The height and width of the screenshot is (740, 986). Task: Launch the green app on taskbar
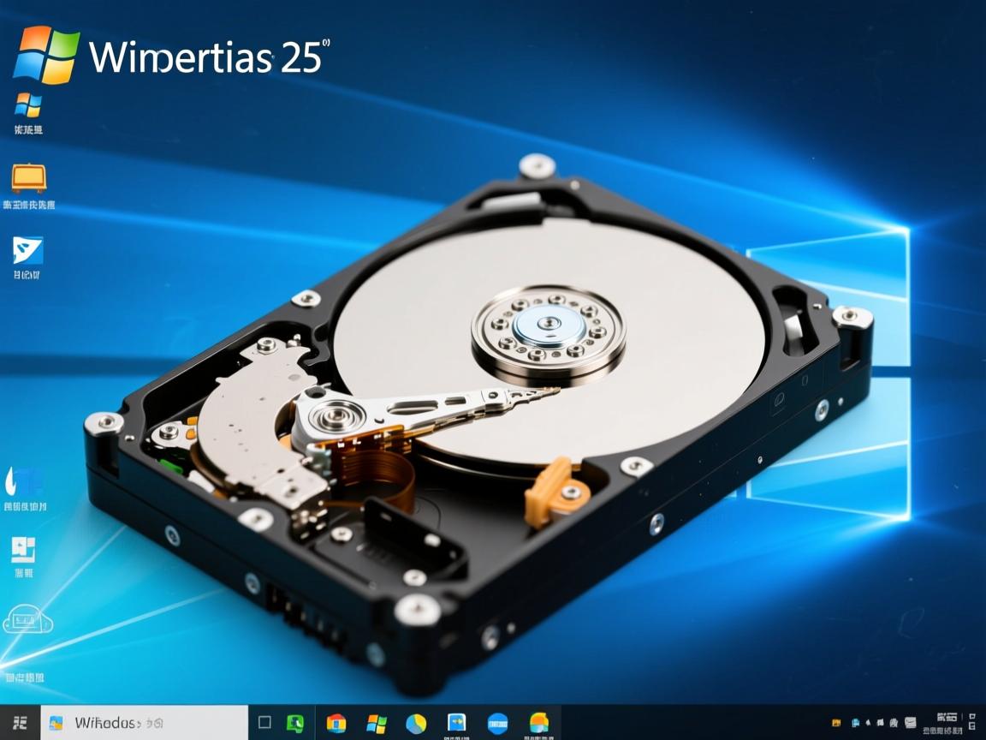[x=295, y=723]
